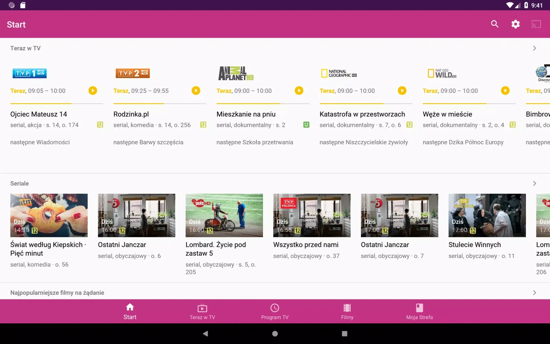Open Ostatni Janczar 17:00 thumbnail

pyautogui.click(x=399, y=215)
